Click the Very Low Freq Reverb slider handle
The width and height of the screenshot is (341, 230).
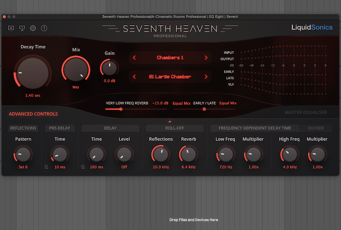(121, 109)
